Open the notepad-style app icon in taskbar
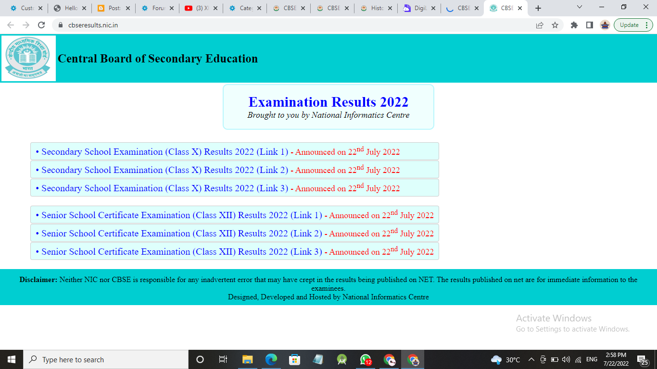The width and height of the screenshot is (657, 369). [x=318, y=359]
